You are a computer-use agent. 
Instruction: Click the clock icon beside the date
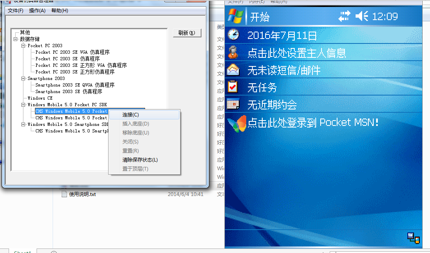pyautogui.click(x=233, y=35)
